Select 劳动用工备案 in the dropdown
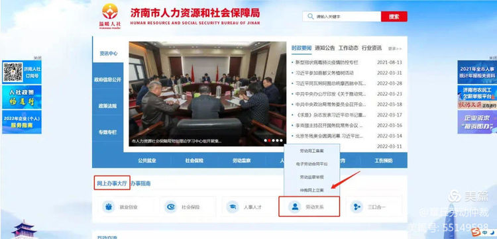This screenshot has width=497, height=239. (312, 151)
